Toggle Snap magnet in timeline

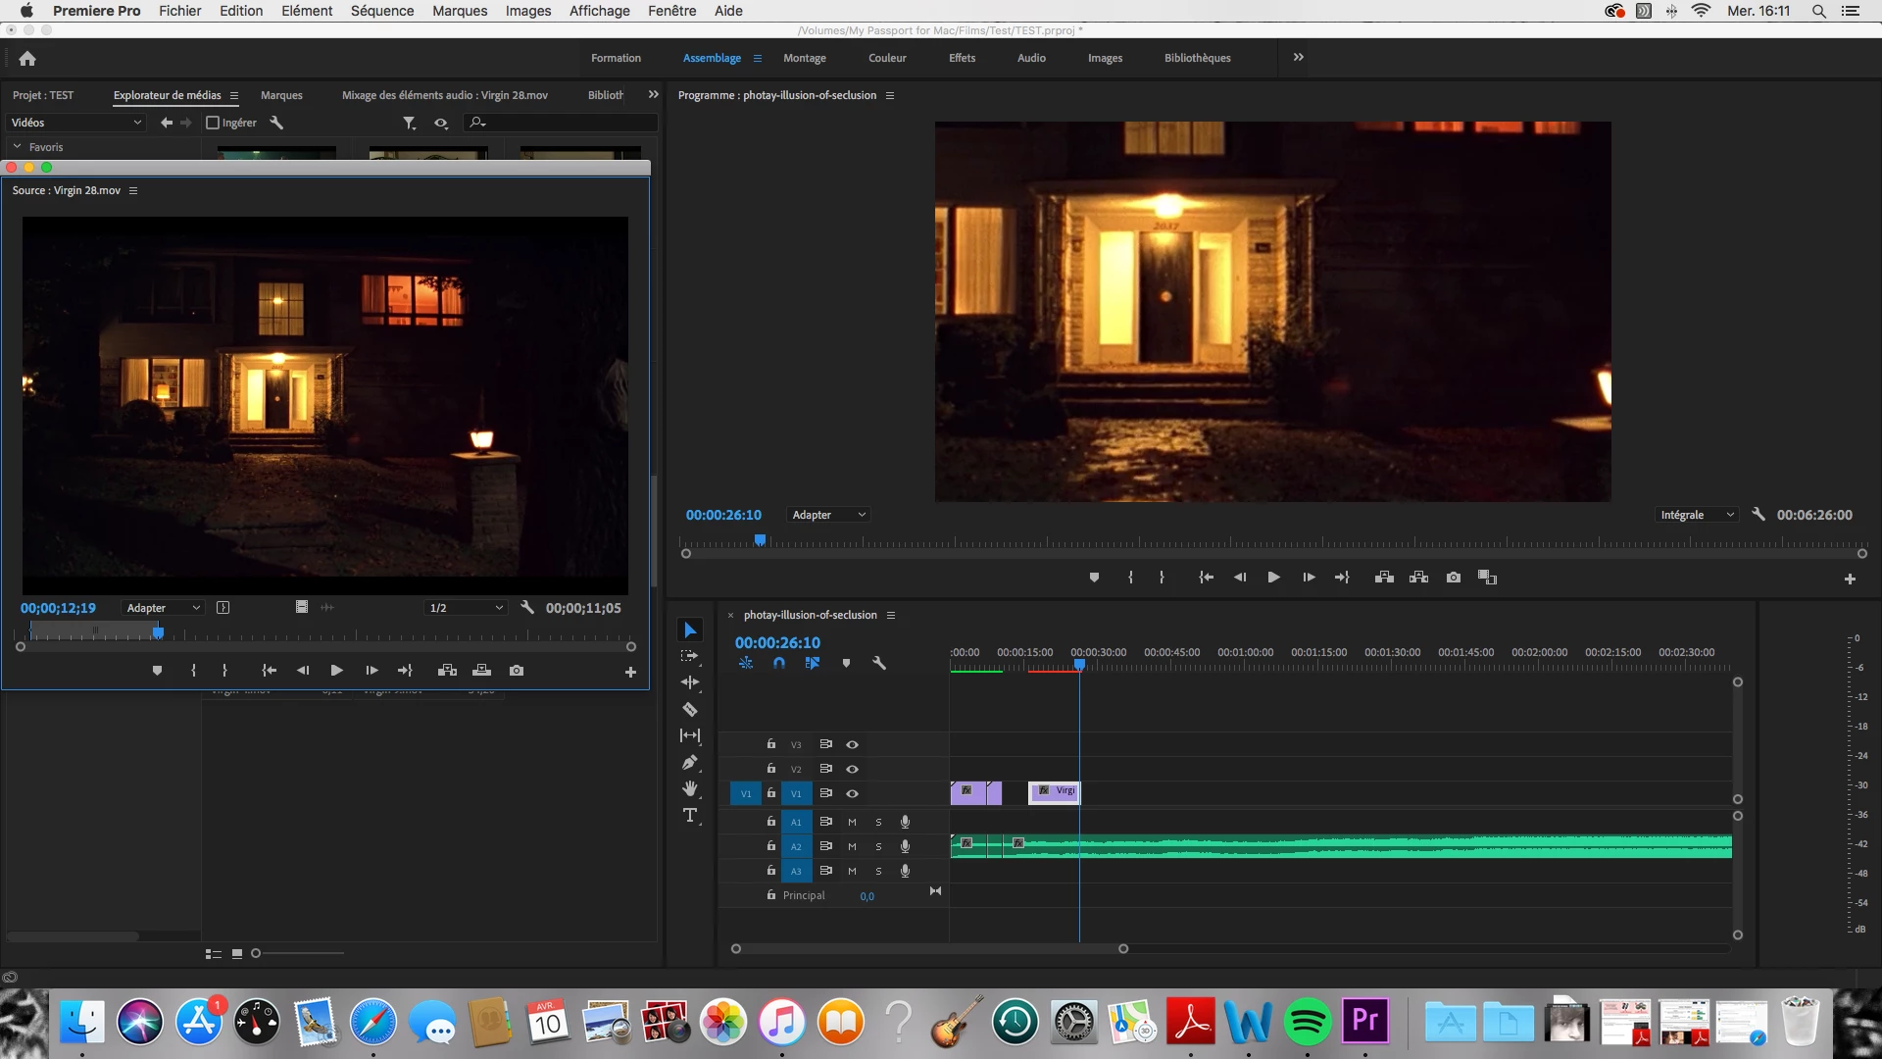point(778,664)
